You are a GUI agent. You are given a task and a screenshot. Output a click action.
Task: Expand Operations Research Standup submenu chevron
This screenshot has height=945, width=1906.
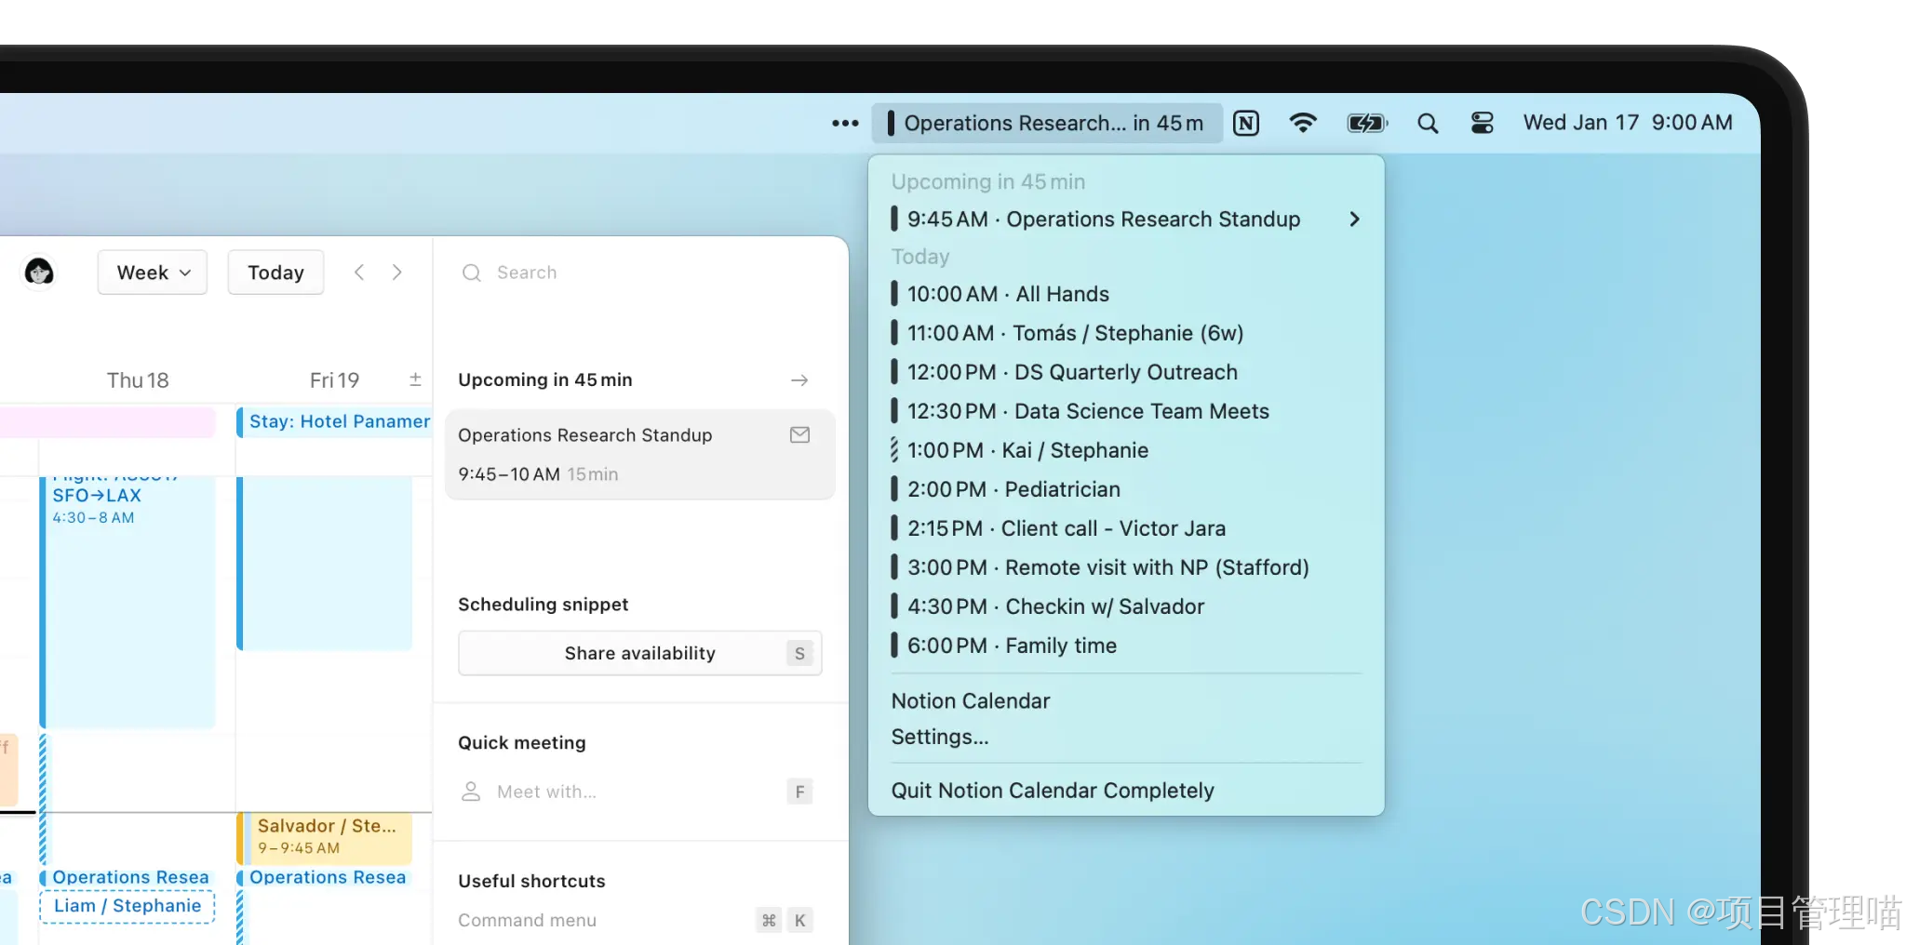click(x=1354, y=220)
